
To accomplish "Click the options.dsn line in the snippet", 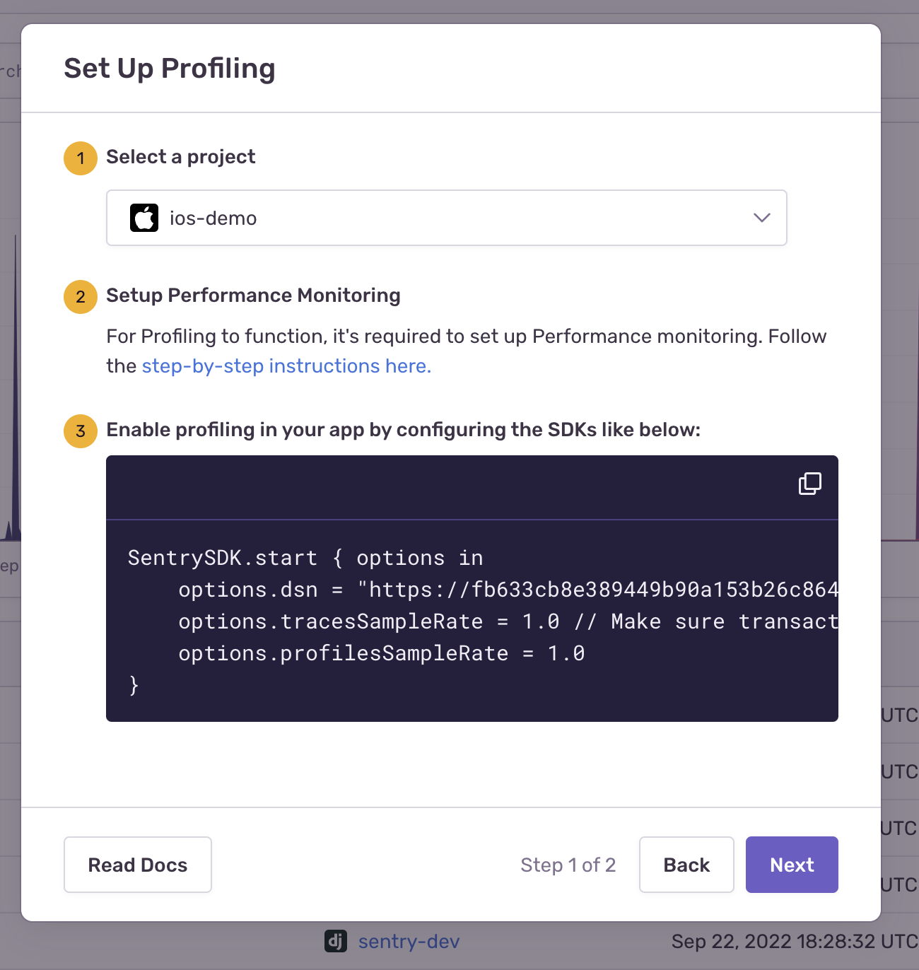I will (x=508, y=590).
